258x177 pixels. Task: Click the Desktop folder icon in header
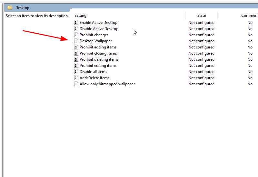click(x=10, y=7)
